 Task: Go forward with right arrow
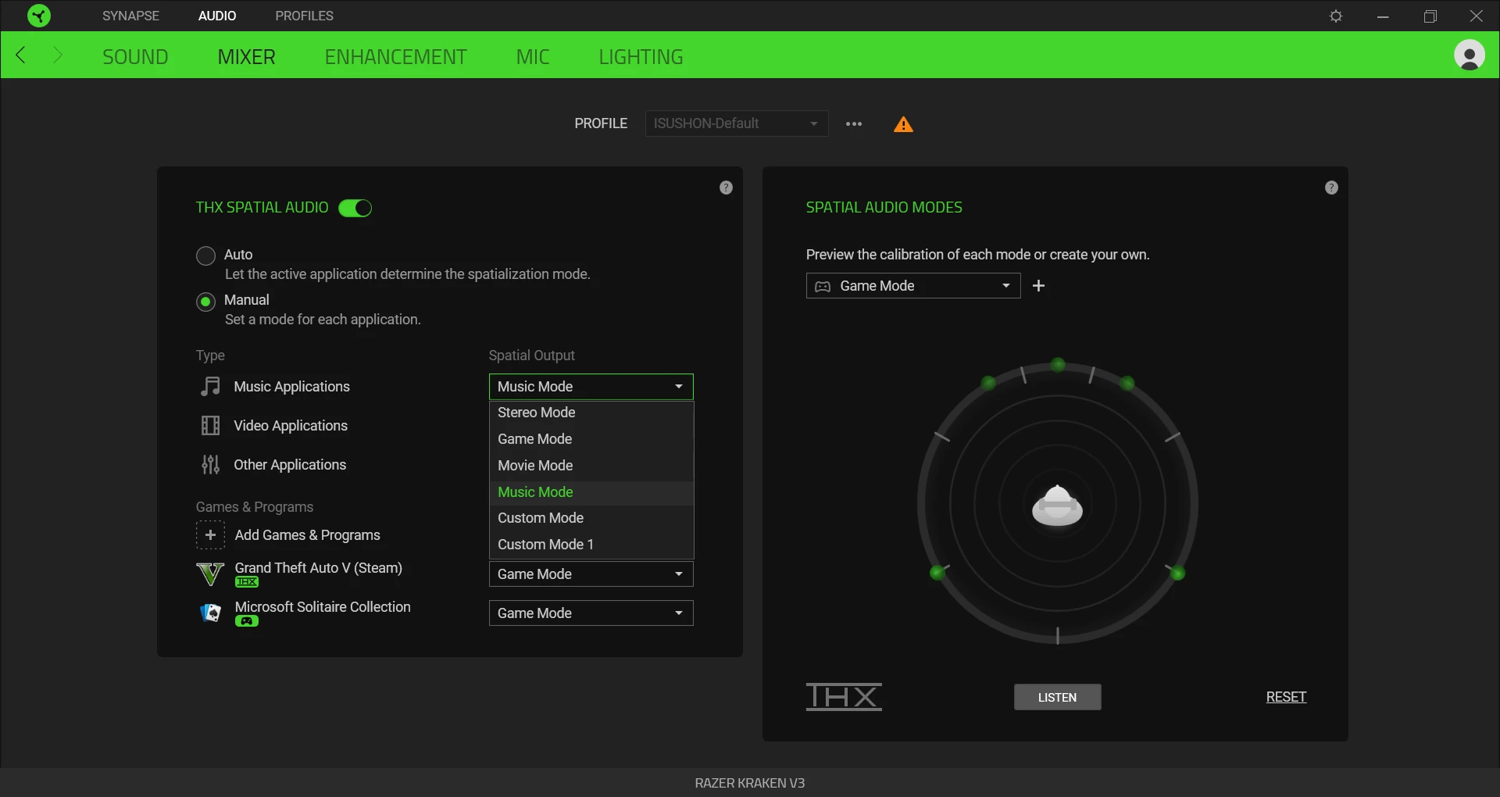click(57, 55)
